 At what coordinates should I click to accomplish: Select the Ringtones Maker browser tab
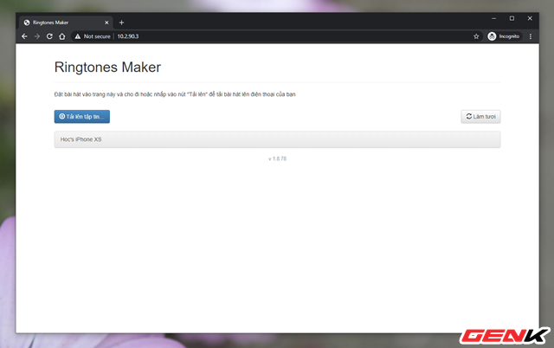[61, 22]
